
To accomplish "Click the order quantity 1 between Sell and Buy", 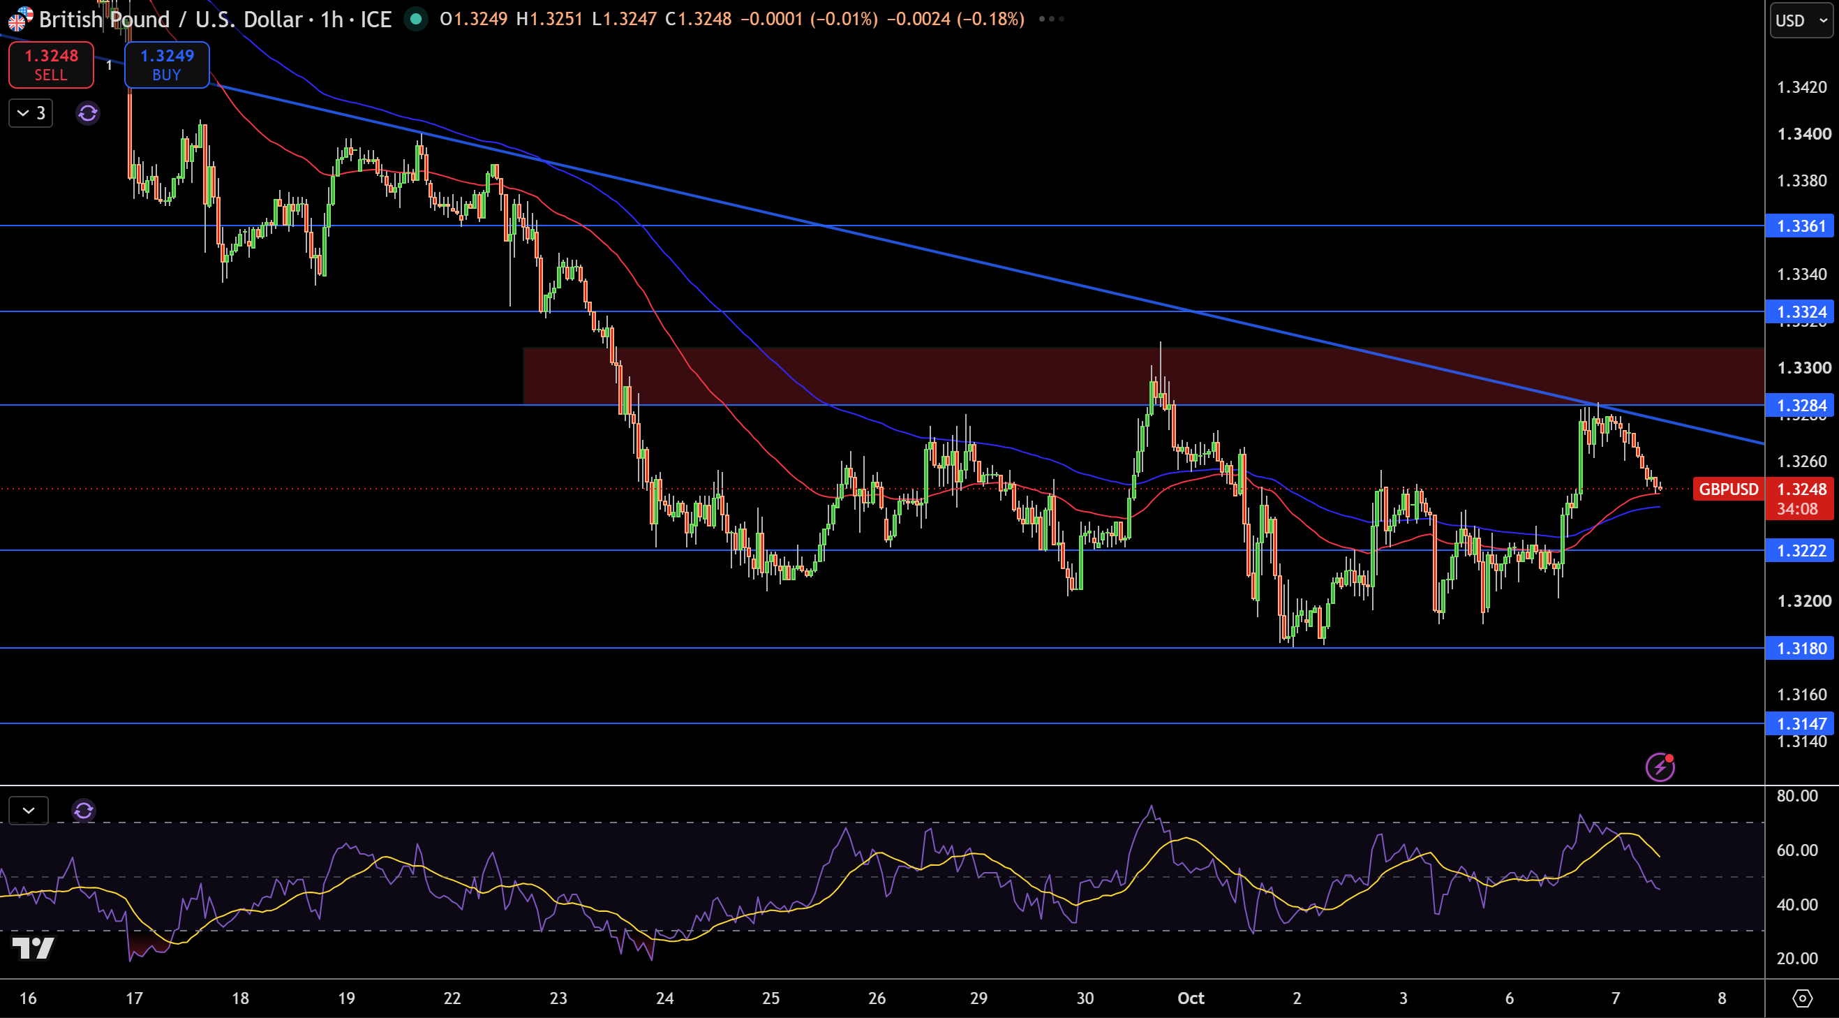I will pos(110,65).
